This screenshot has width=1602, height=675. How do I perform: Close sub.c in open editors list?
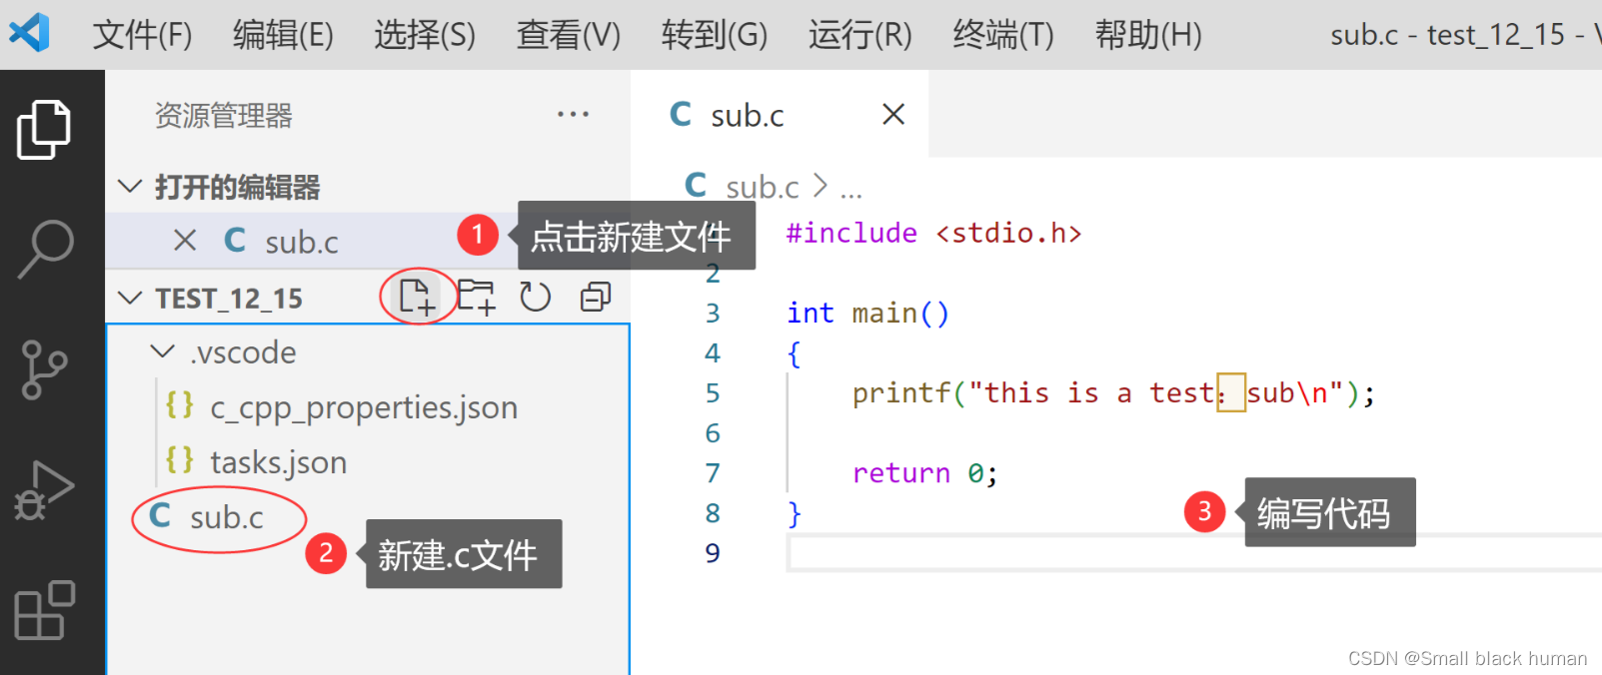coord(185,241)
